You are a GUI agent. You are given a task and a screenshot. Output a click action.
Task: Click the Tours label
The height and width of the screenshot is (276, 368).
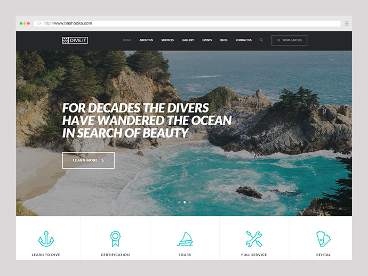(x=185, y=255)
